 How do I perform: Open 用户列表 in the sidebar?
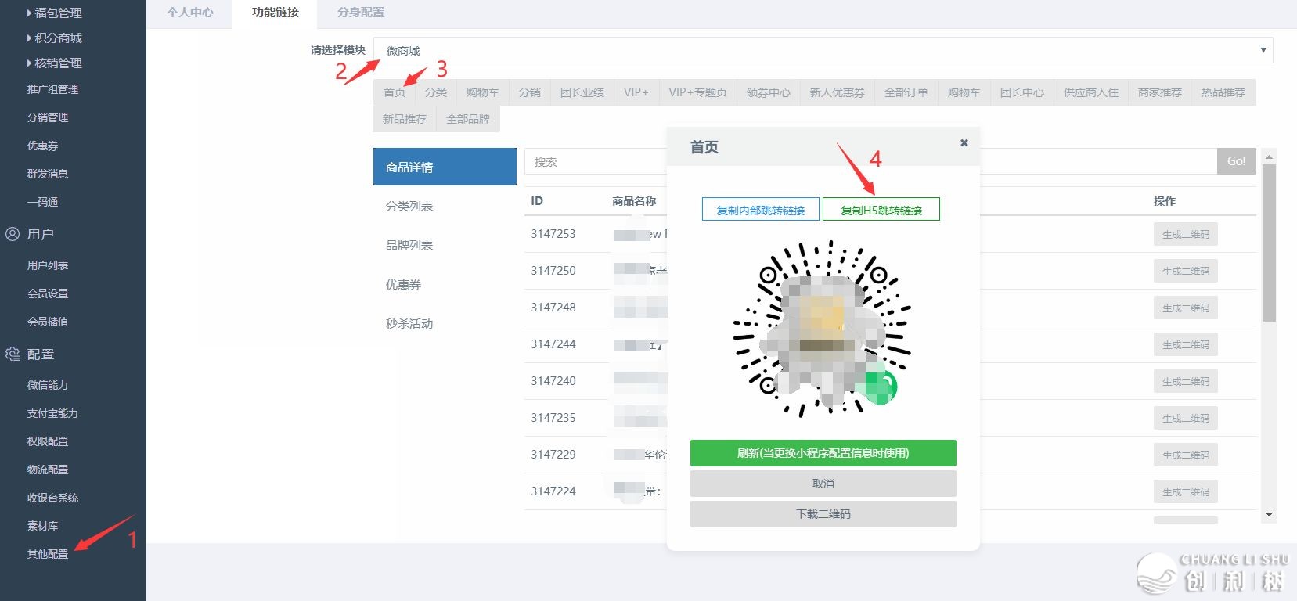(x=48, y=265)
